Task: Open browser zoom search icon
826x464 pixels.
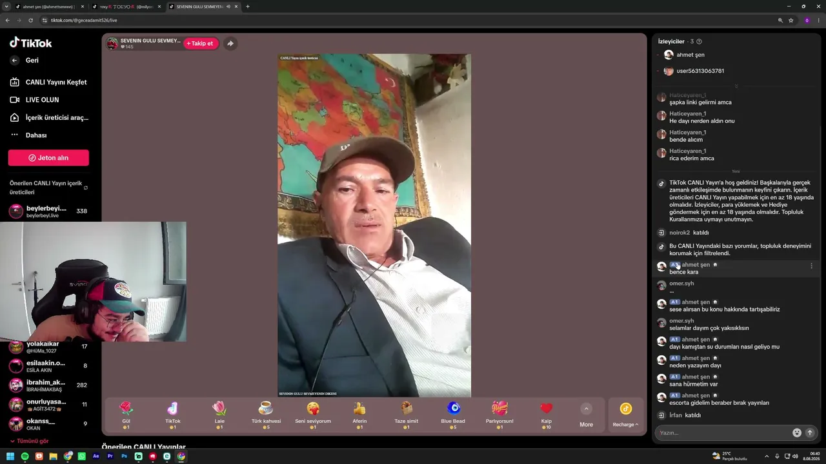Action: [780, 20]
